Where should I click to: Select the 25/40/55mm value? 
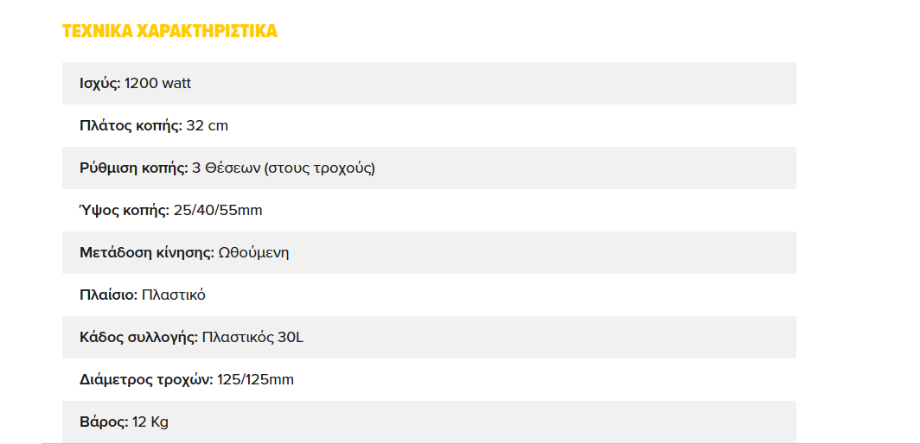(x=218, y=211)
